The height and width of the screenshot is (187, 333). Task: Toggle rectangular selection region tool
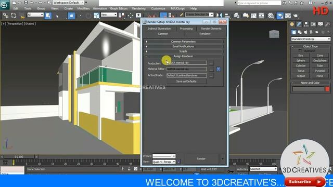(x=72, y=16)
